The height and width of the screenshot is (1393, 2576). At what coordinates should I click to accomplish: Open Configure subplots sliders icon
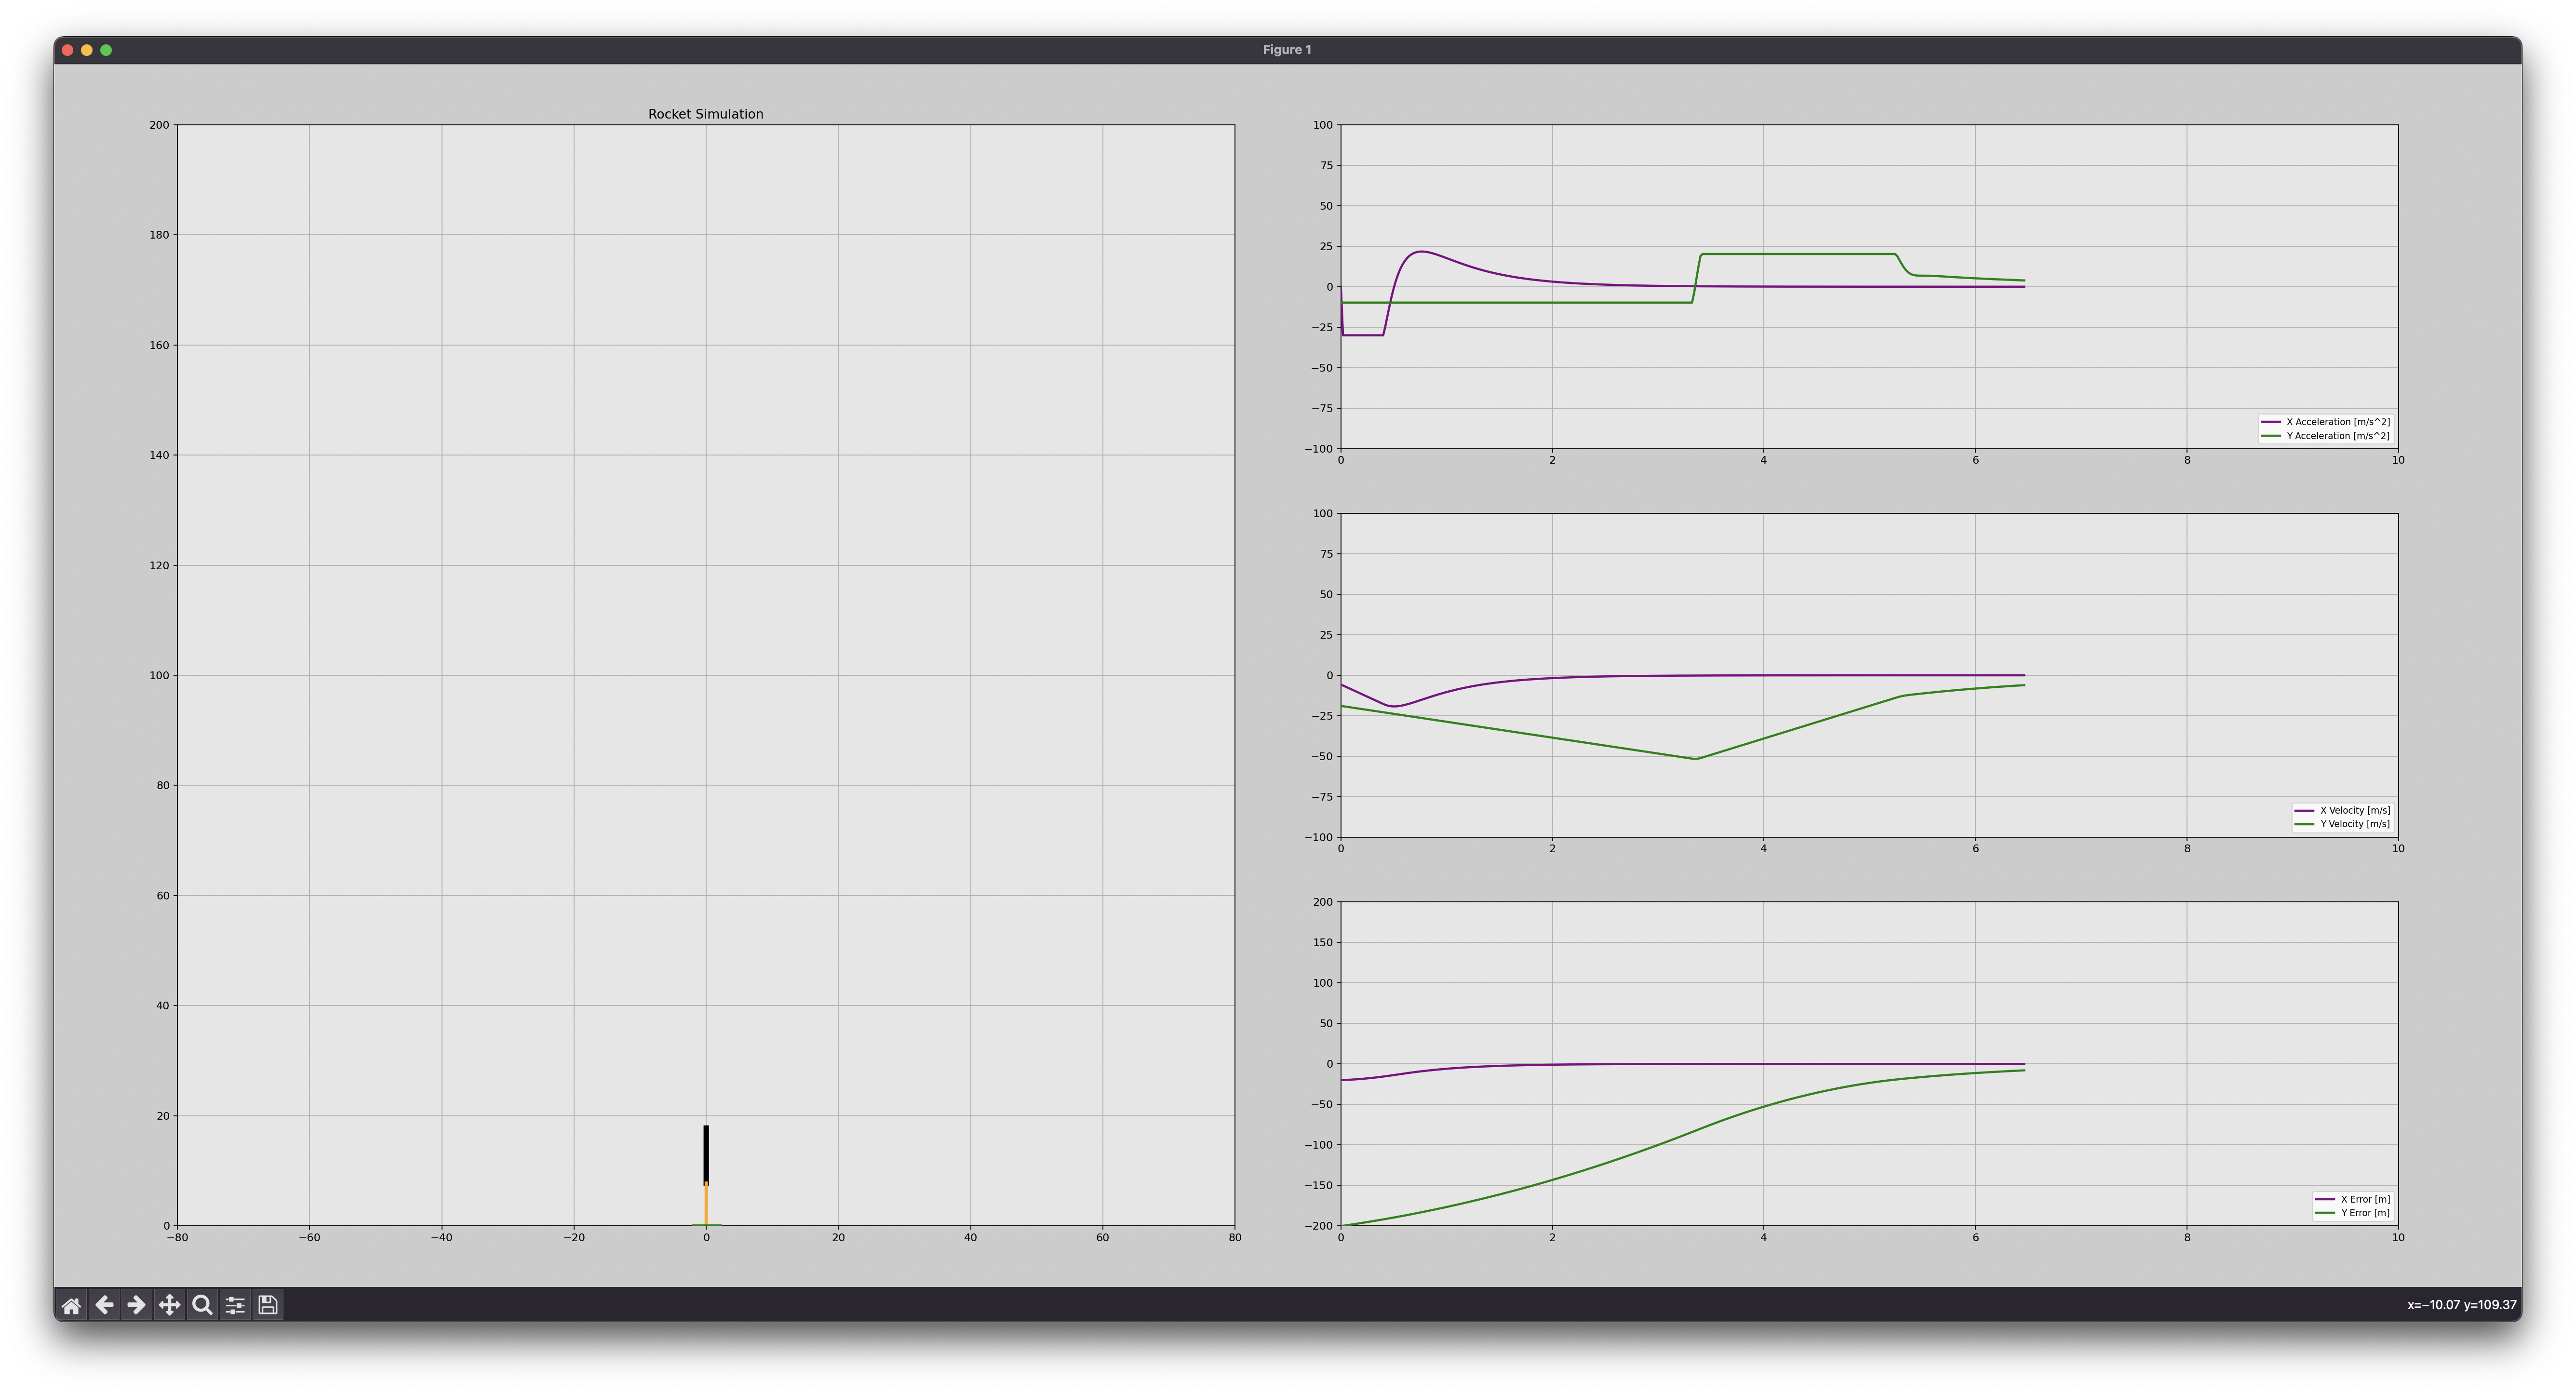[235, 1305]
